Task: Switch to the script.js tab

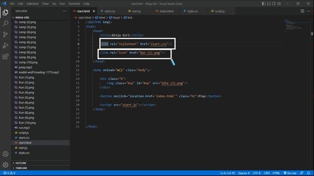Action: tap(220, 11)
